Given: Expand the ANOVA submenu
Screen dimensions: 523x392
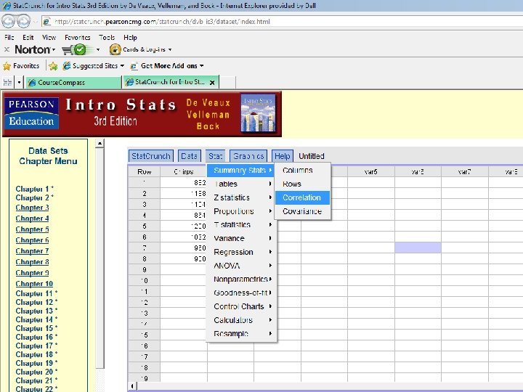Looking at the screenshot, I should click(x=241, y=266).
